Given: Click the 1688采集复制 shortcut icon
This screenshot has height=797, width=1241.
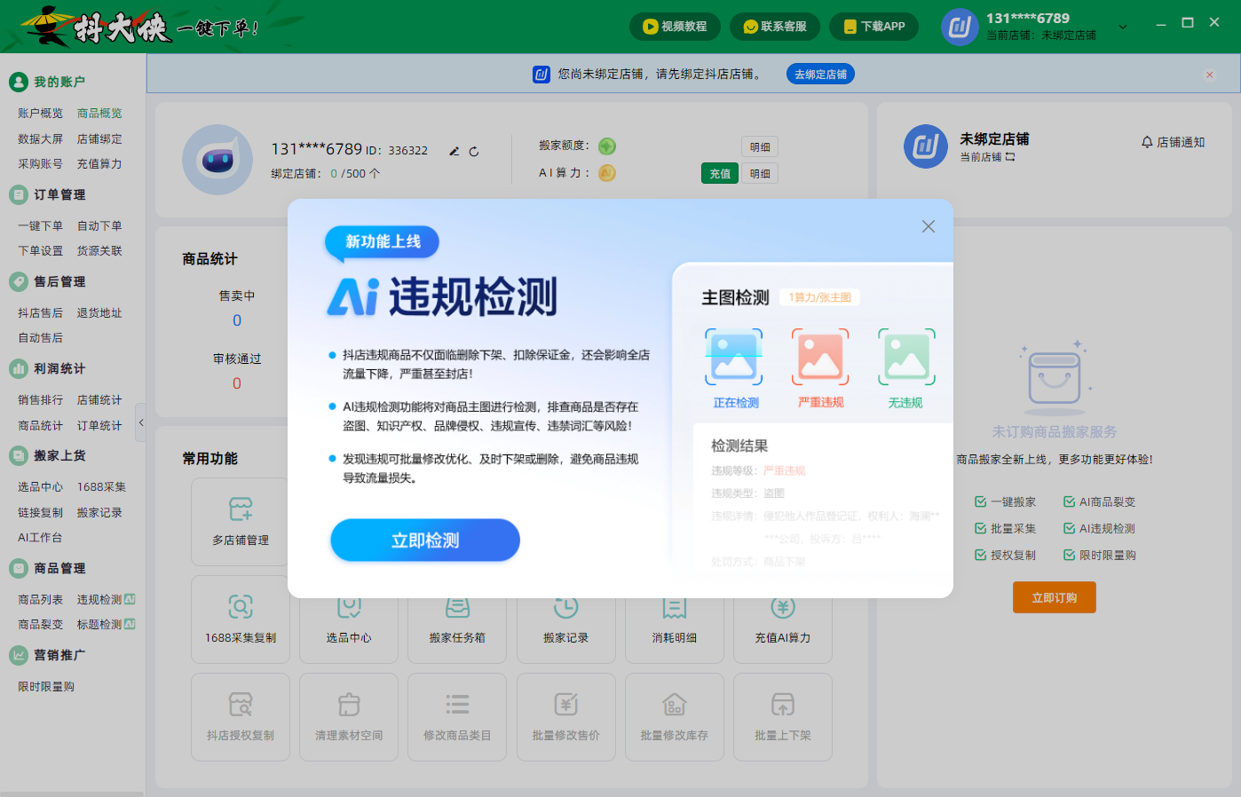Looking at the screenshot, I should pos(241,607).
